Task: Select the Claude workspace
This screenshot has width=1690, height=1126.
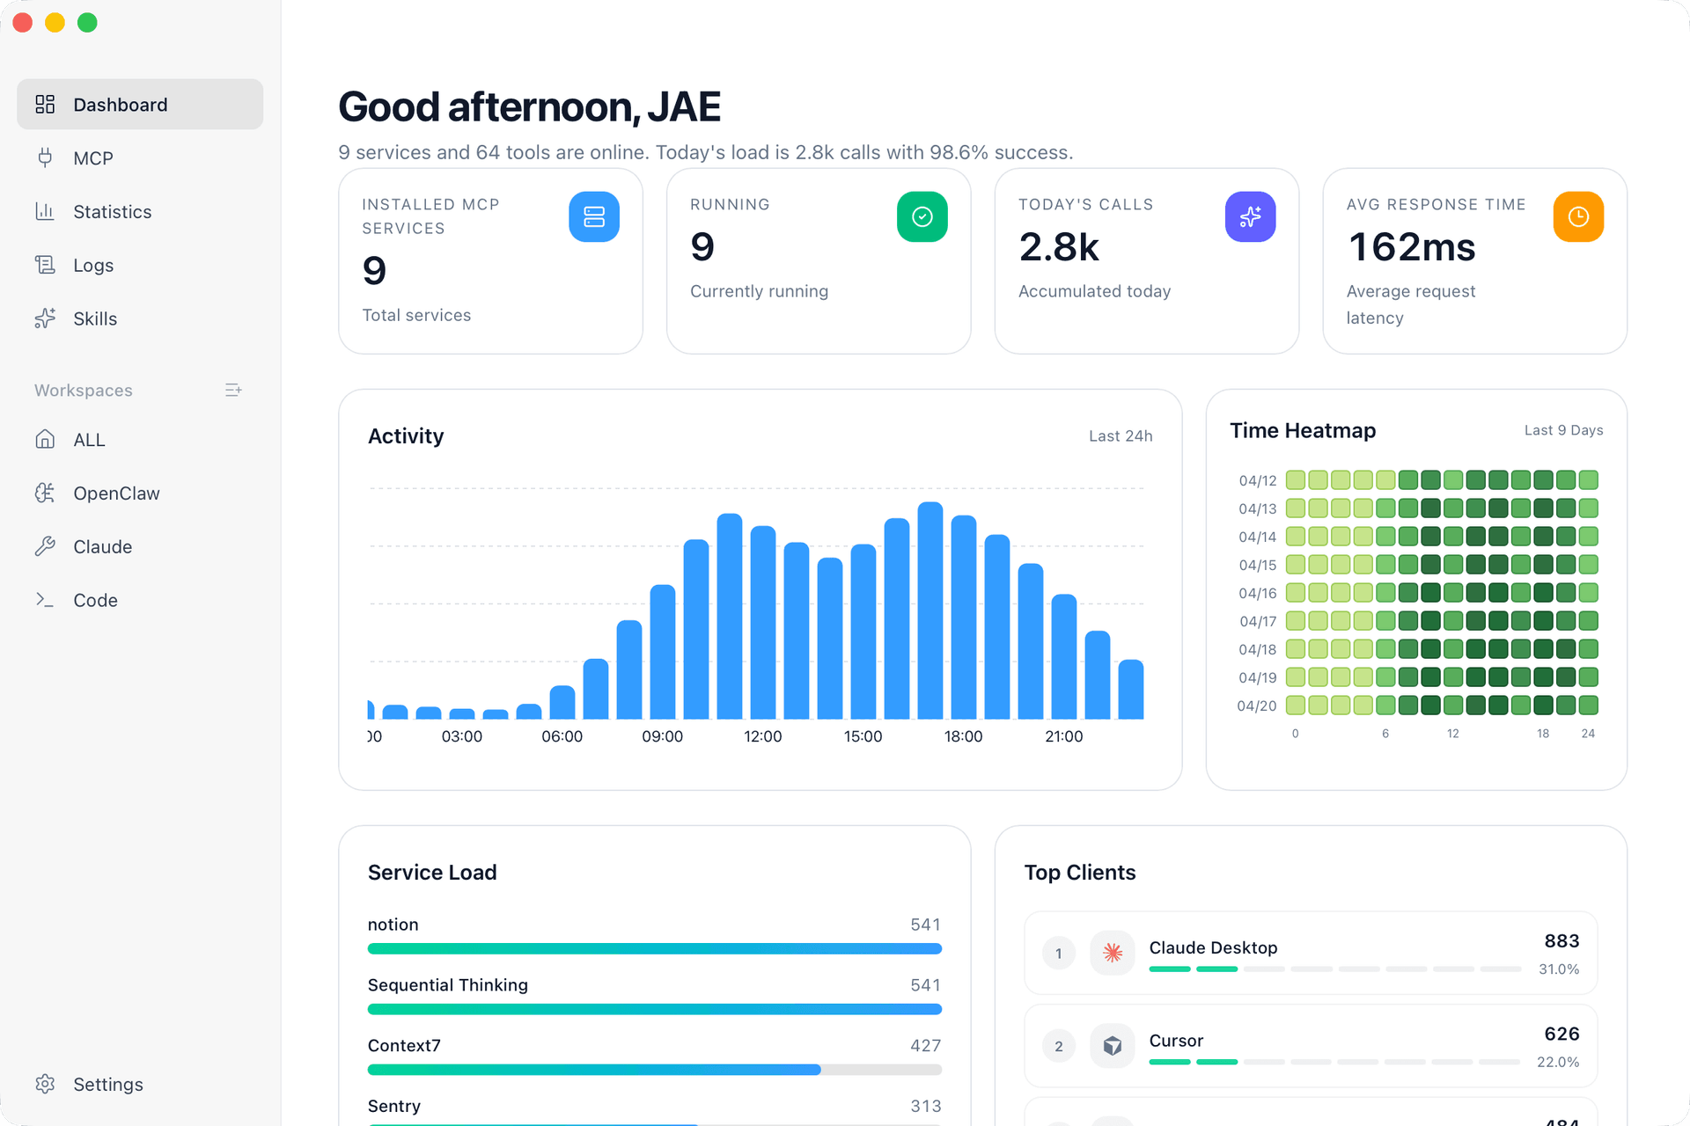Action: point(140,547)
